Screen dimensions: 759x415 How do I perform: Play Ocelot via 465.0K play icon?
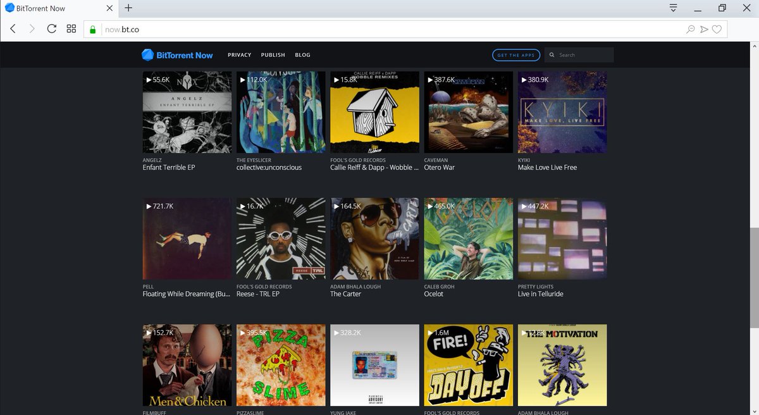[x=430, y=206]
